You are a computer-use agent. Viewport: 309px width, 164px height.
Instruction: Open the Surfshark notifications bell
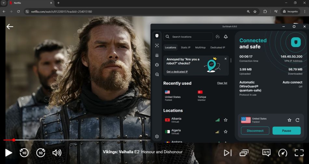coord(226,37)
